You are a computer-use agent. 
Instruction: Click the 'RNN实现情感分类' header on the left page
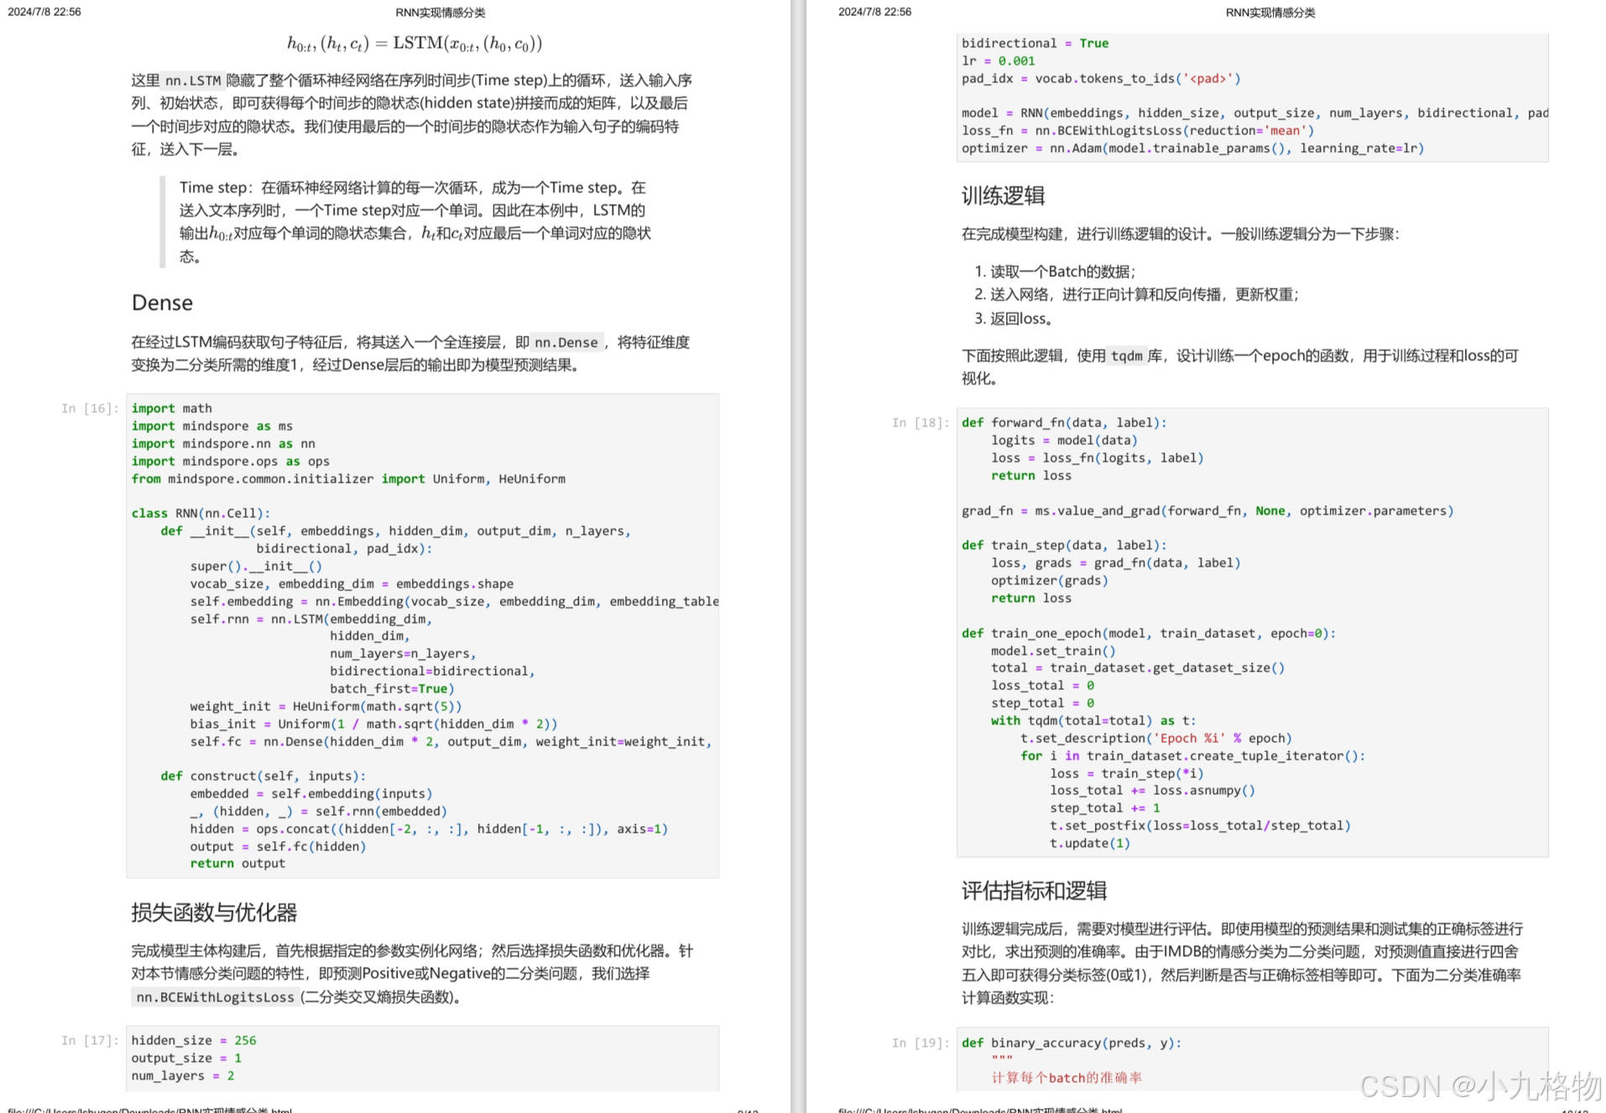440,13
